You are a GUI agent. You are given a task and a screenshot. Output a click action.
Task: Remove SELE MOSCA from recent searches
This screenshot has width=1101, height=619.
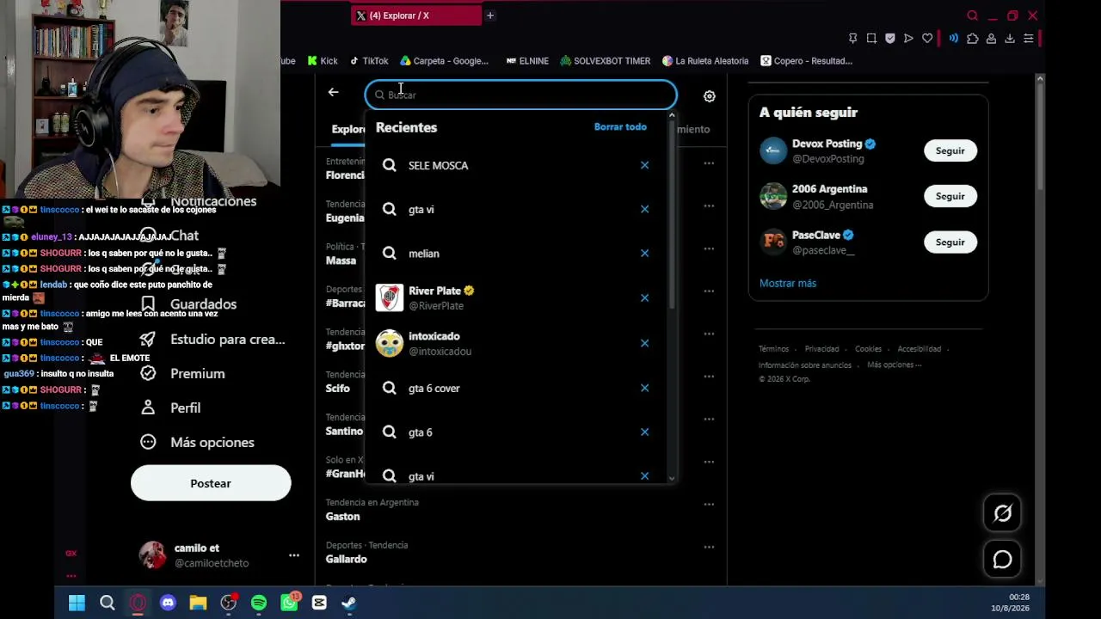pyautogui.click(x=644, y=165)
